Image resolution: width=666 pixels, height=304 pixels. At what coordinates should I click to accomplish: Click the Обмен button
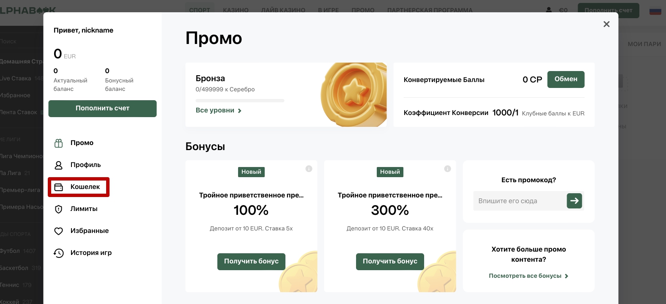click(566, 79)
